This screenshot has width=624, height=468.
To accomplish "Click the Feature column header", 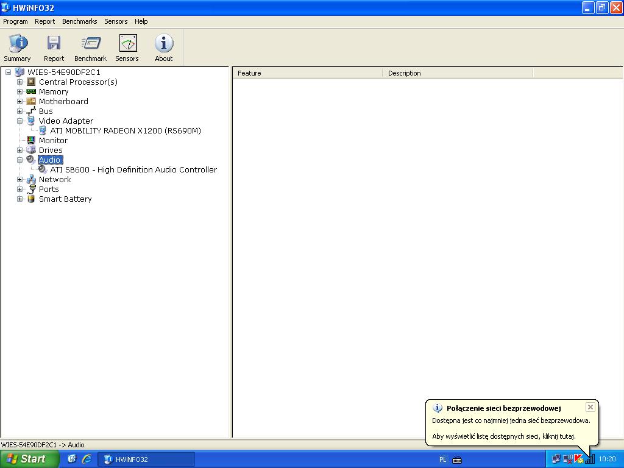I will pyautogui.click(x=307, y=73).
